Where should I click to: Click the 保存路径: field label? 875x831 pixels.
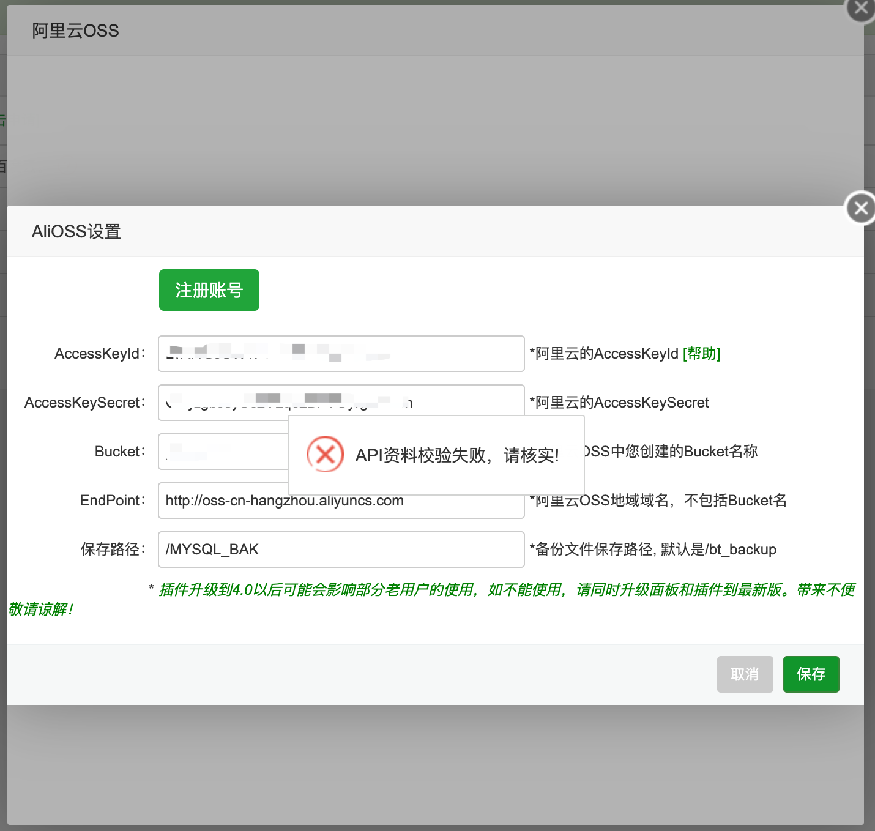point(113,550)
